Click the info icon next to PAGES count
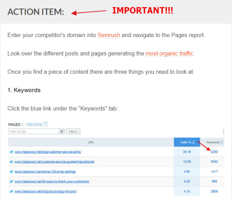This screenshot has height=202, width=232. point(46,125)
